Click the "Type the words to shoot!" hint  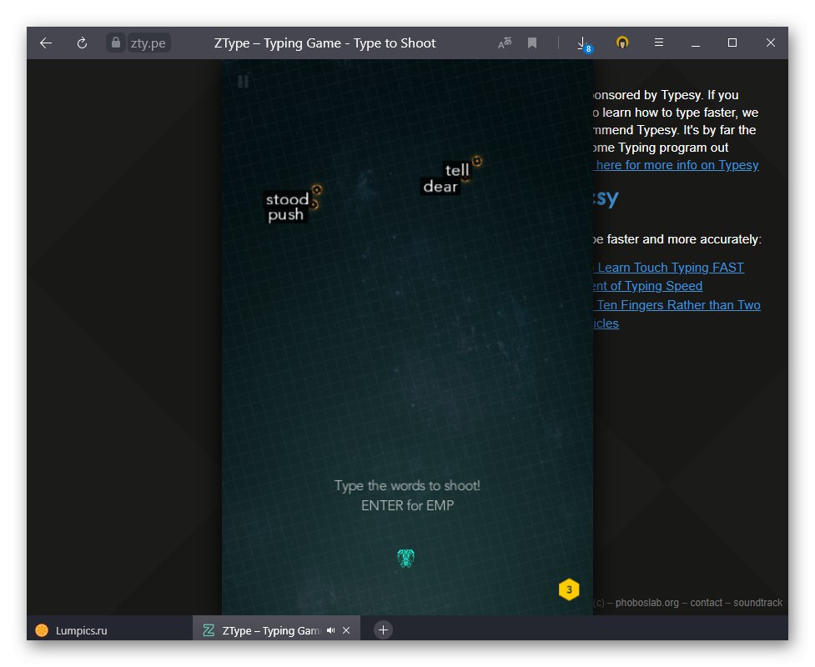point(407,486)
